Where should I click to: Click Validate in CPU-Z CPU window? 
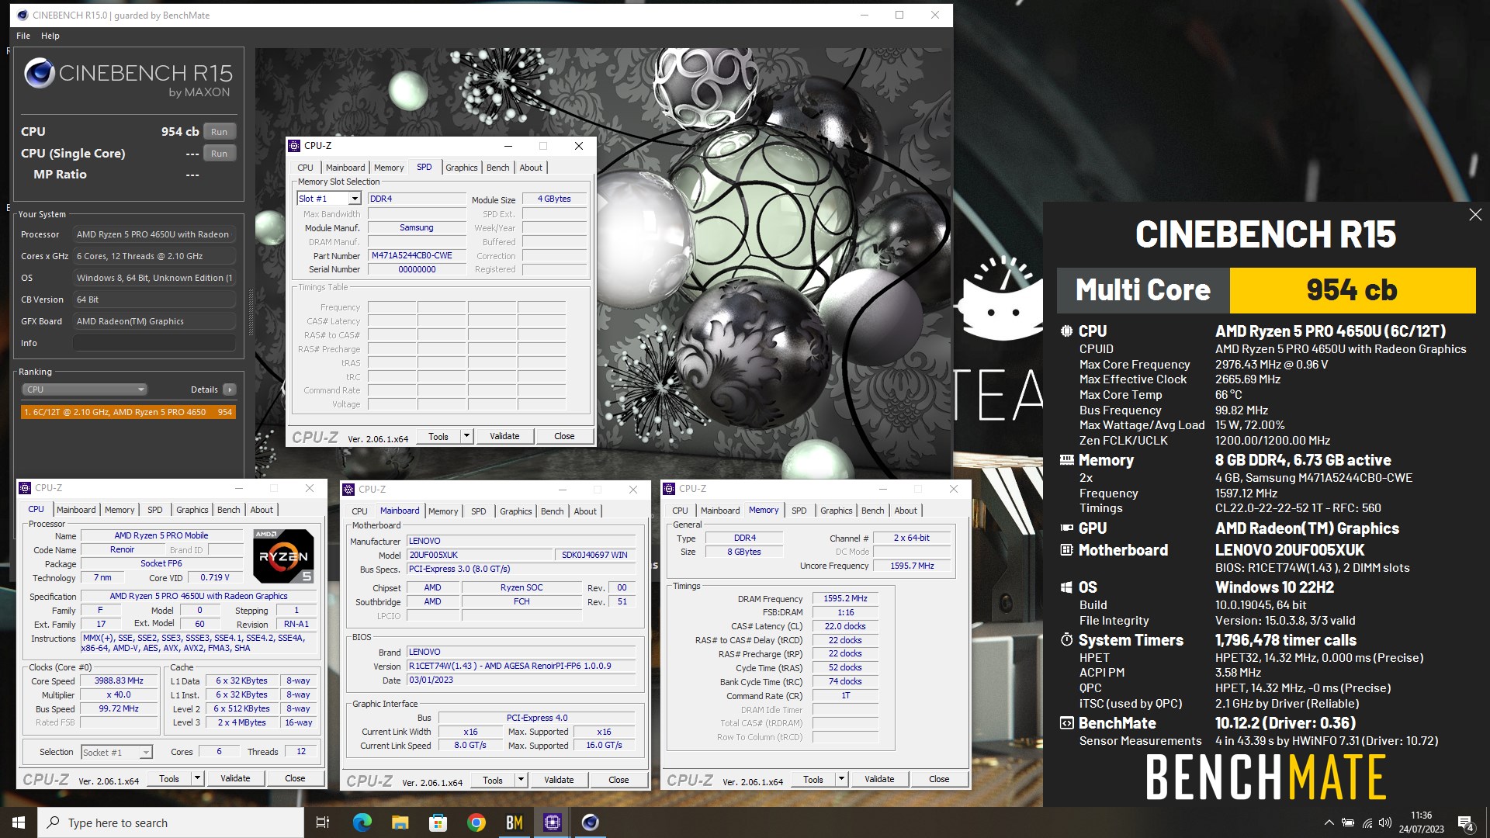pyautogui.click(x=235, y=778)
